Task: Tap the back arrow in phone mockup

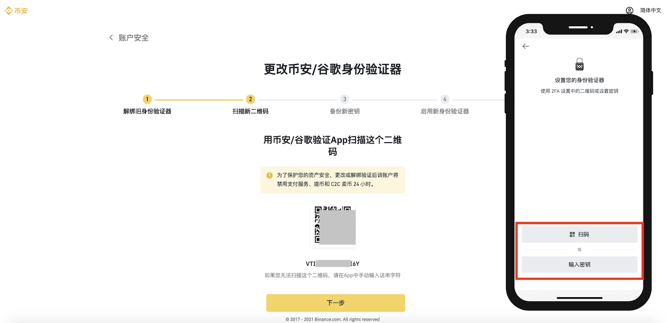Action: click(x=526, y=46)
